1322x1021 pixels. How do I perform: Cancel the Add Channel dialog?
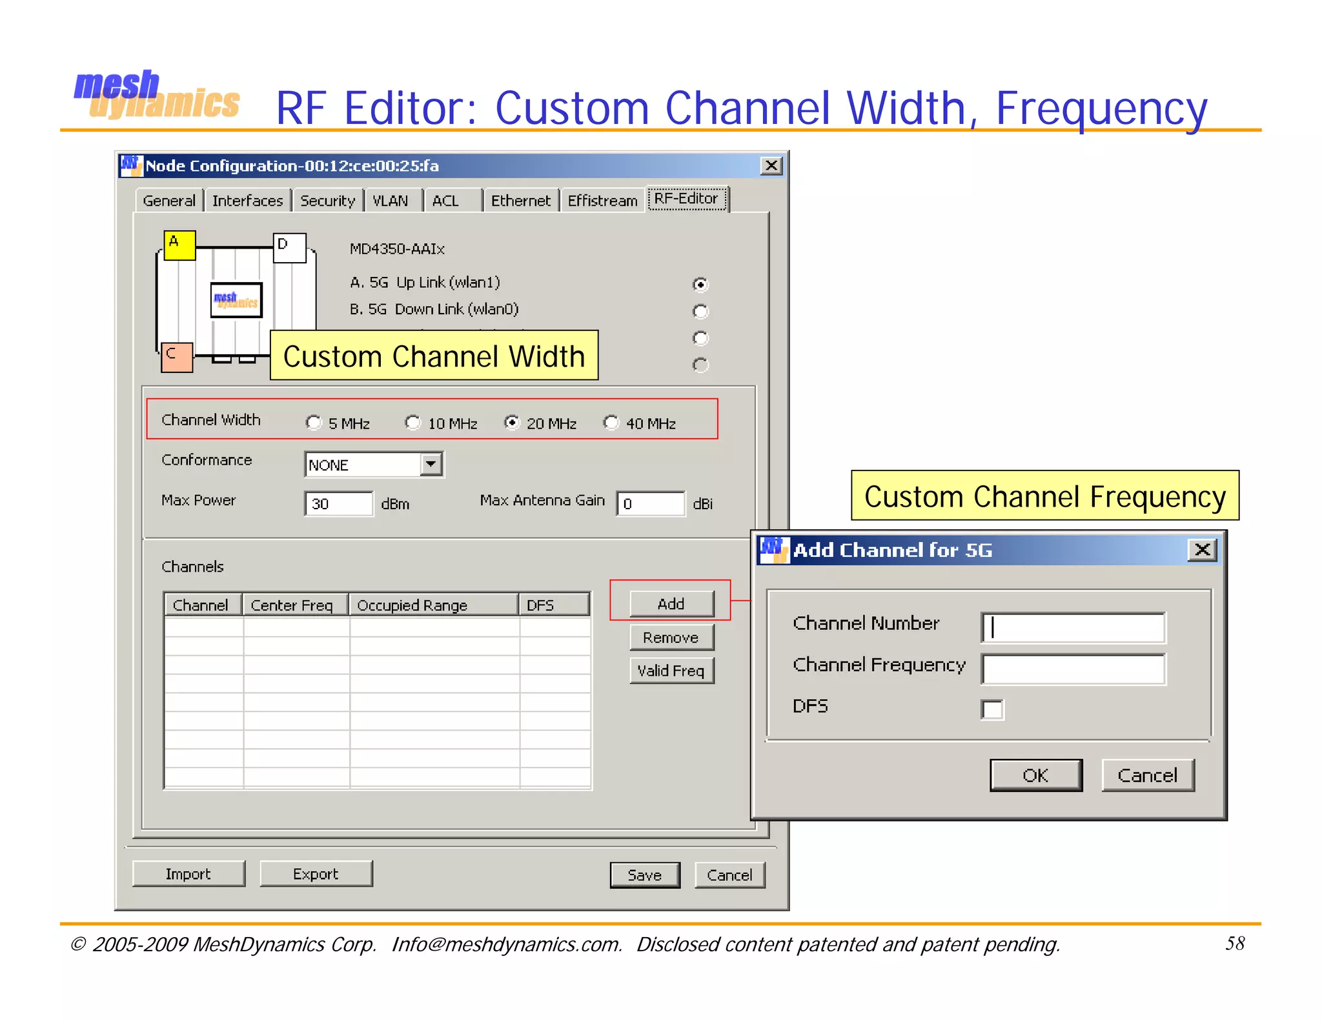click(1148, 775)
